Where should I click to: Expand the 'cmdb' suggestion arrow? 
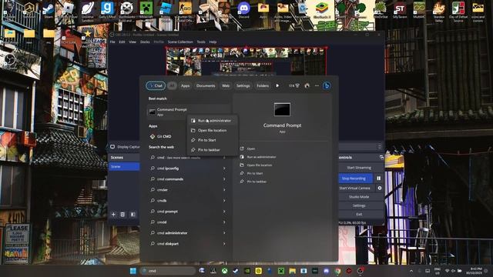coord(224,200)
